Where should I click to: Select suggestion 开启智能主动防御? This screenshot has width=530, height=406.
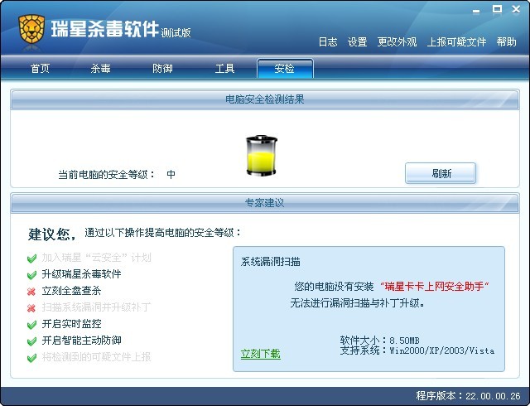pyautogui.click(x=81, y=341)
